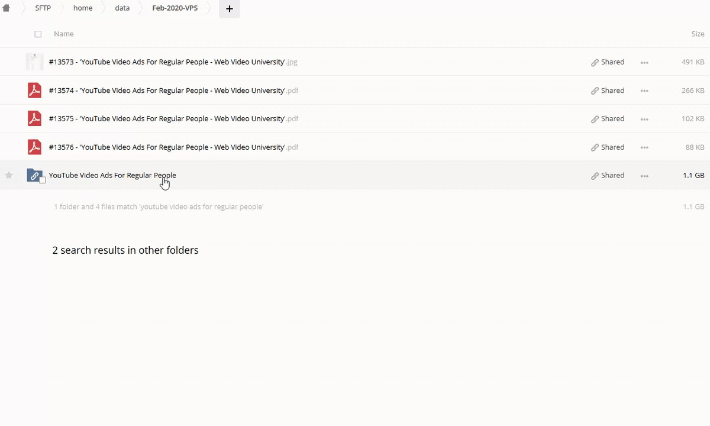
Task: Open more actions menu for file #13573
Action: 644,62
